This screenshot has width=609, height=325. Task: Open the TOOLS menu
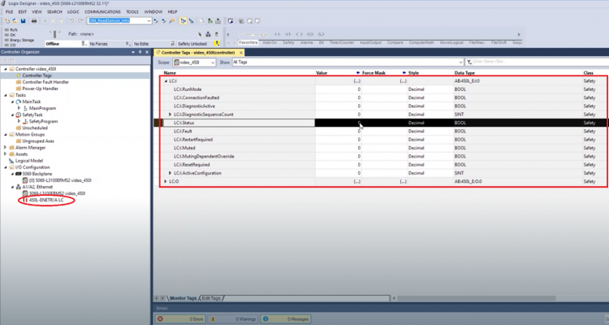coord(132,11)
